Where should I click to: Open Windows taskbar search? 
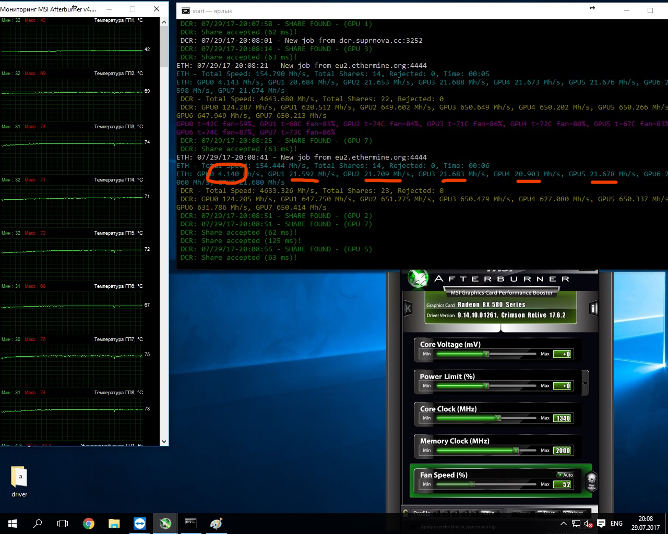(x=38, y=524)
